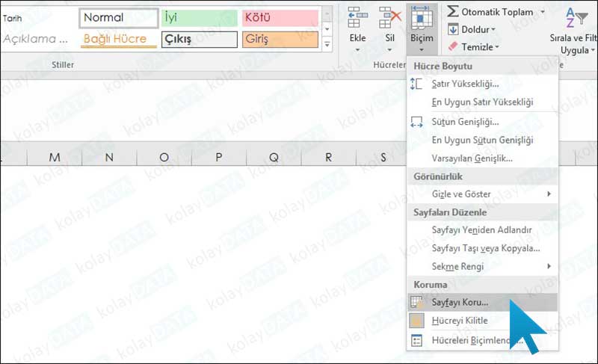Image resolution: width=598 pixels, height=364 pixels.
Task: Select En Uygun Sütun Genişliği
Action: click(482, 141)
